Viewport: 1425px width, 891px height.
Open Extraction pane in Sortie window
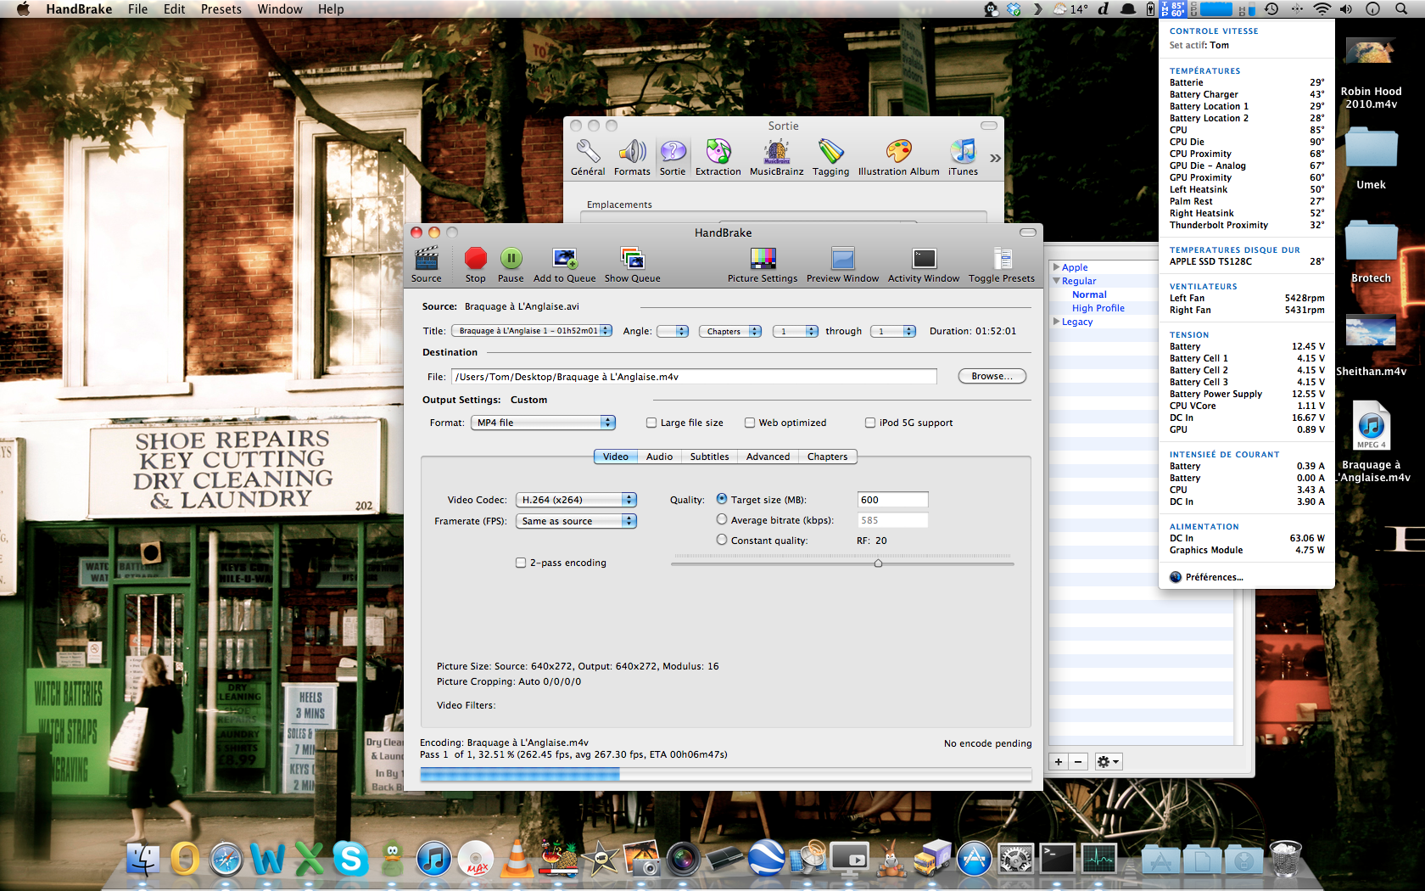[x=718, y=158]
